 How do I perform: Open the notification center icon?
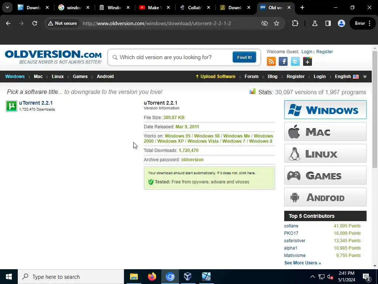[x=367, y=277]
